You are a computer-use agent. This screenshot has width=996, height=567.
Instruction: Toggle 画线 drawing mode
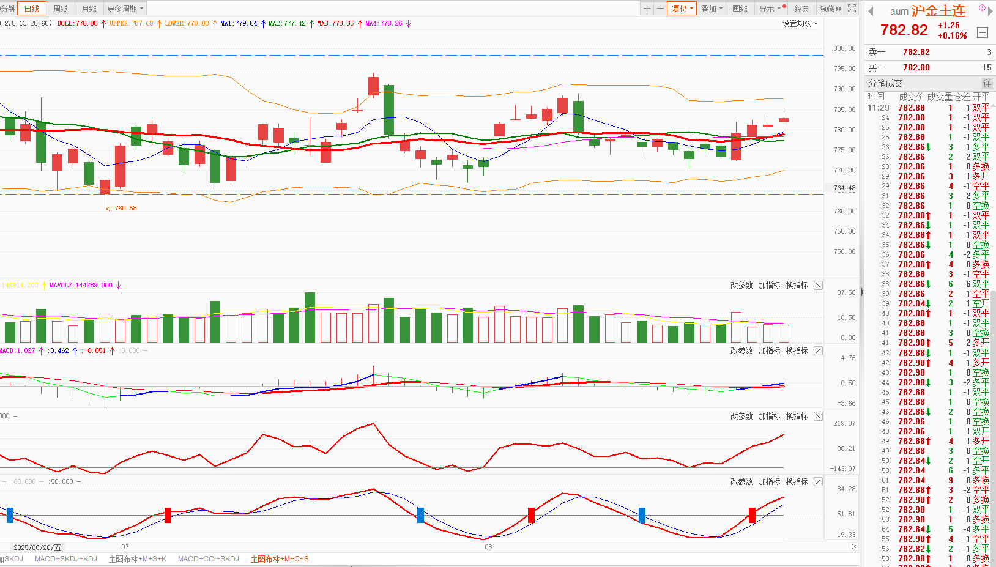click(740, 9)
